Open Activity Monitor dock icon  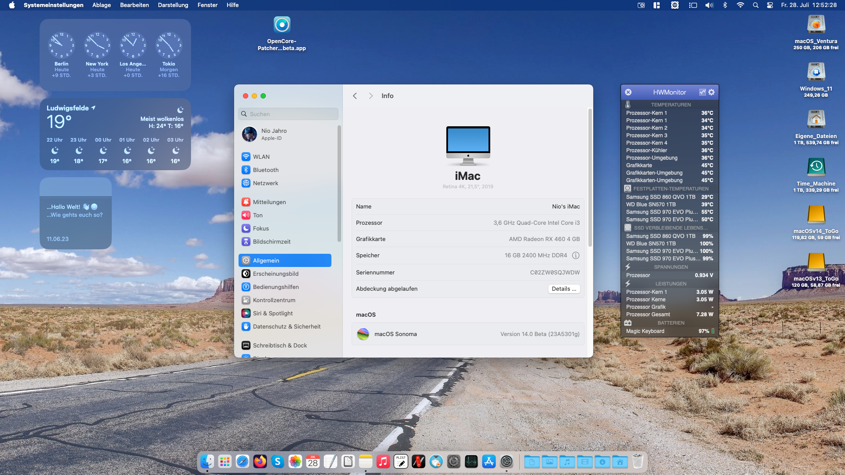tap(471, 461)
